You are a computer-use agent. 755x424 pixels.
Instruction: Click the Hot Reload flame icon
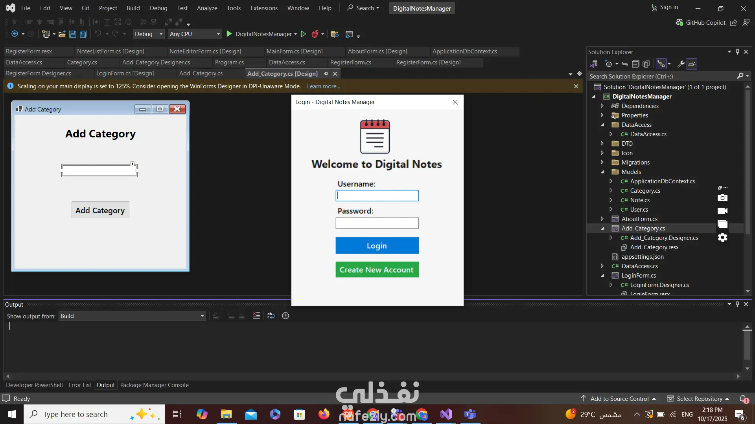tap(315, 34)
